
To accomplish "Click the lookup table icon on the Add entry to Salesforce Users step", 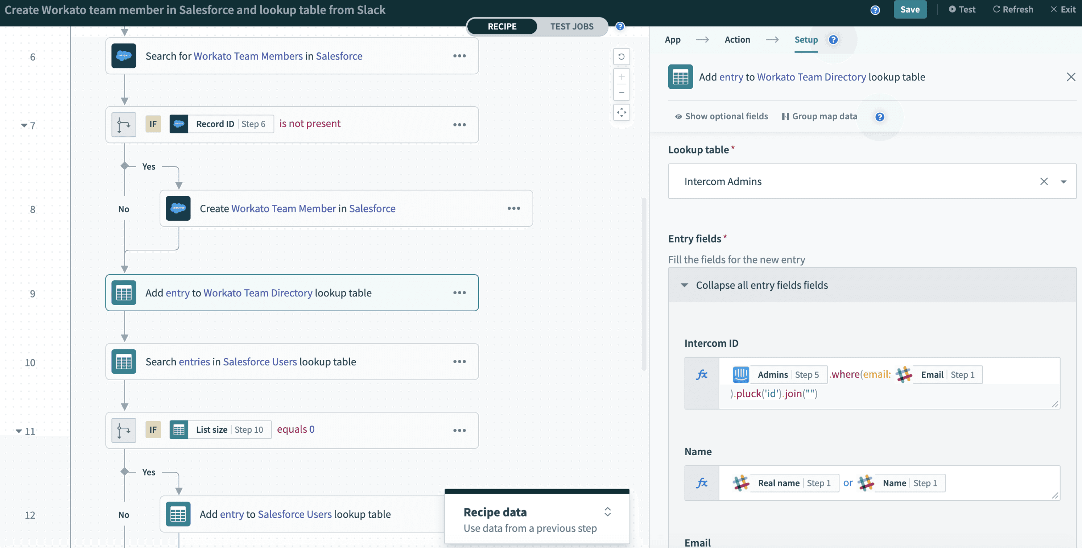I will point(178,514).
